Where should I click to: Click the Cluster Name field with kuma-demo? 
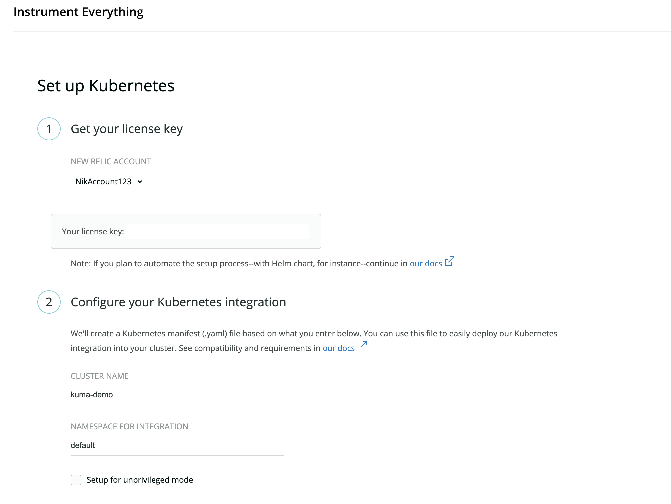(x=177, y=395)
